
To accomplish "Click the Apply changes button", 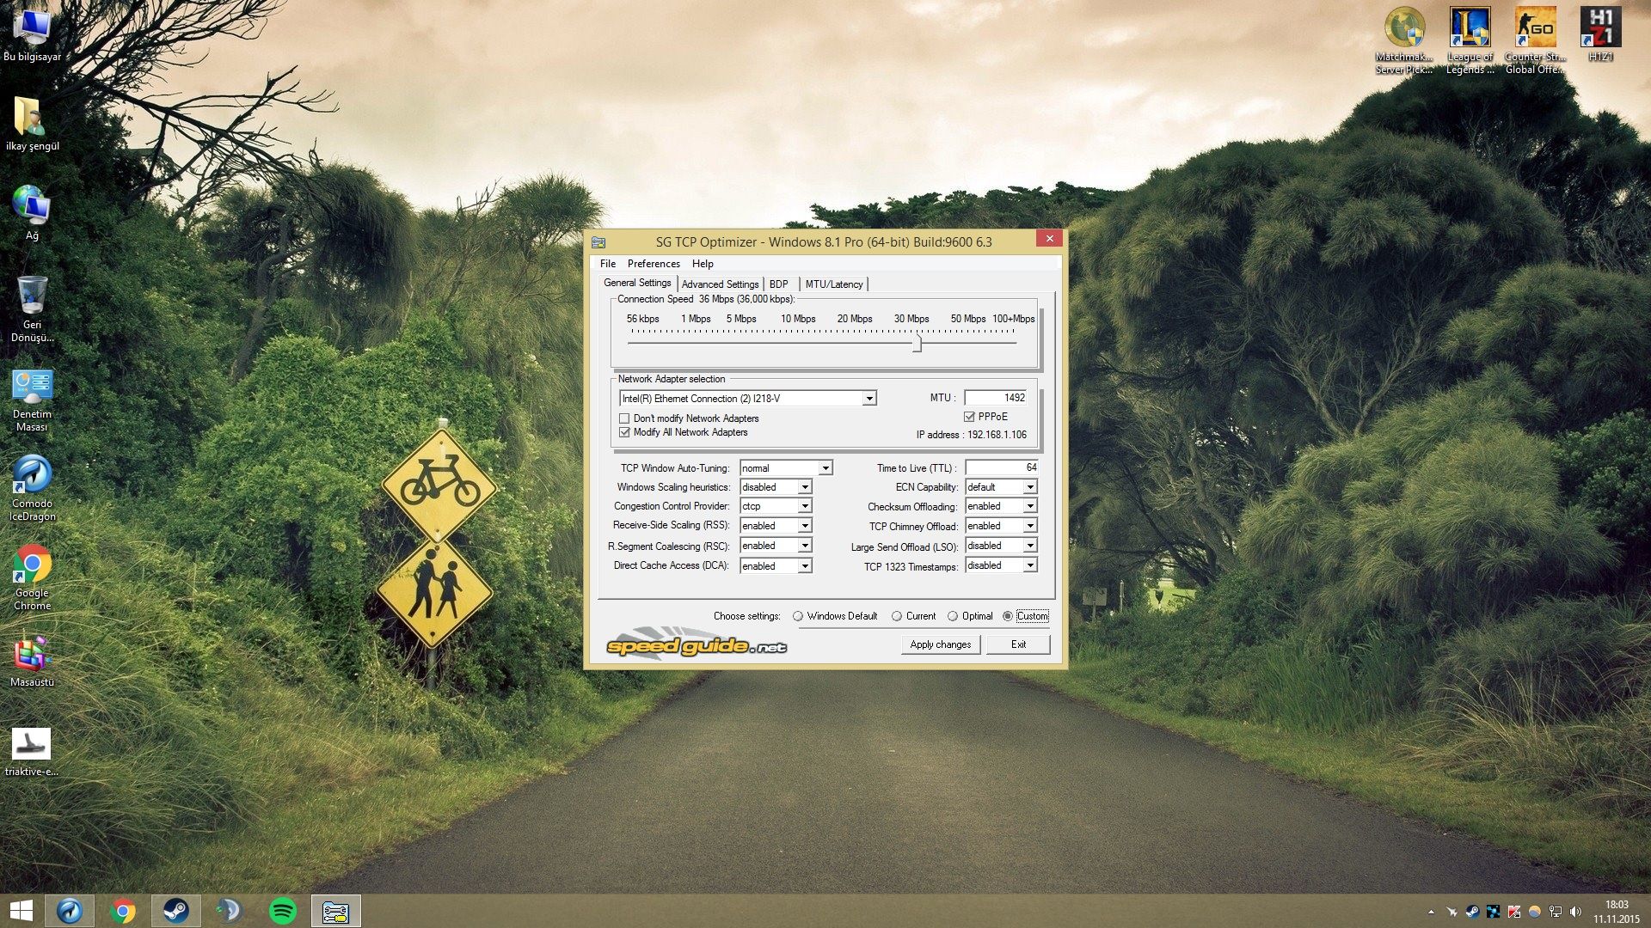I will coord(940,644).
